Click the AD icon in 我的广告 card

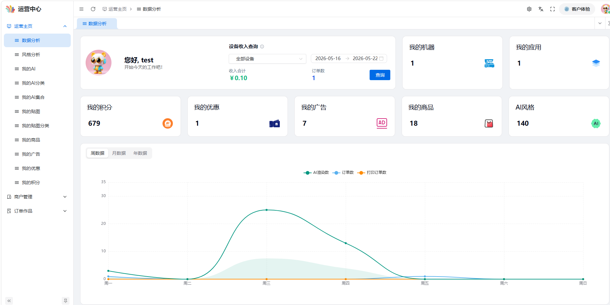382,123
